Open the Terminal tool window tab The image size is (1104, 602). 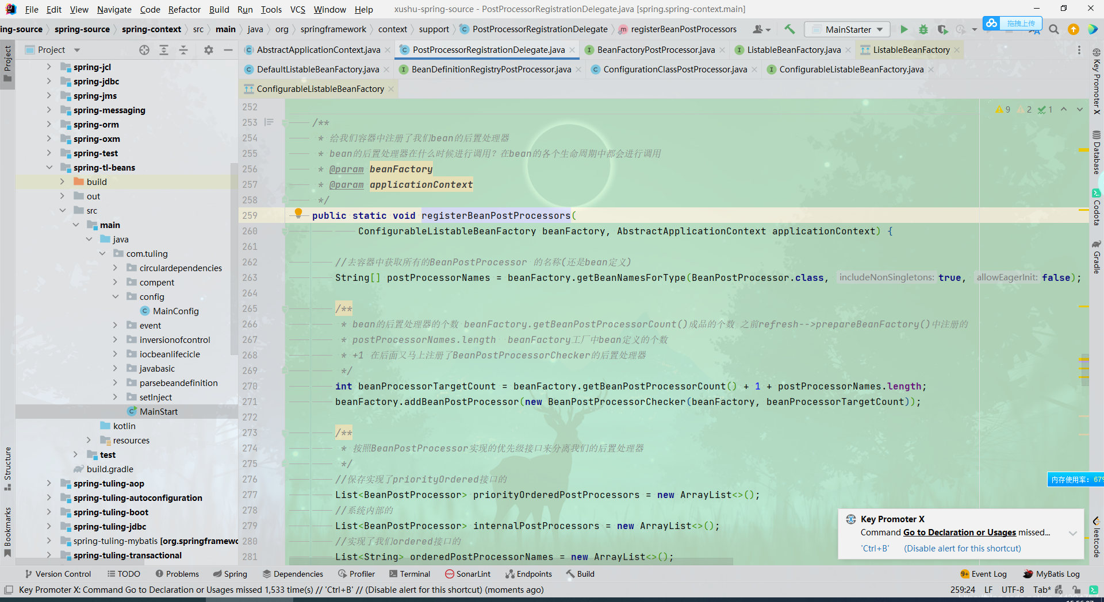(x=409, y=574)
